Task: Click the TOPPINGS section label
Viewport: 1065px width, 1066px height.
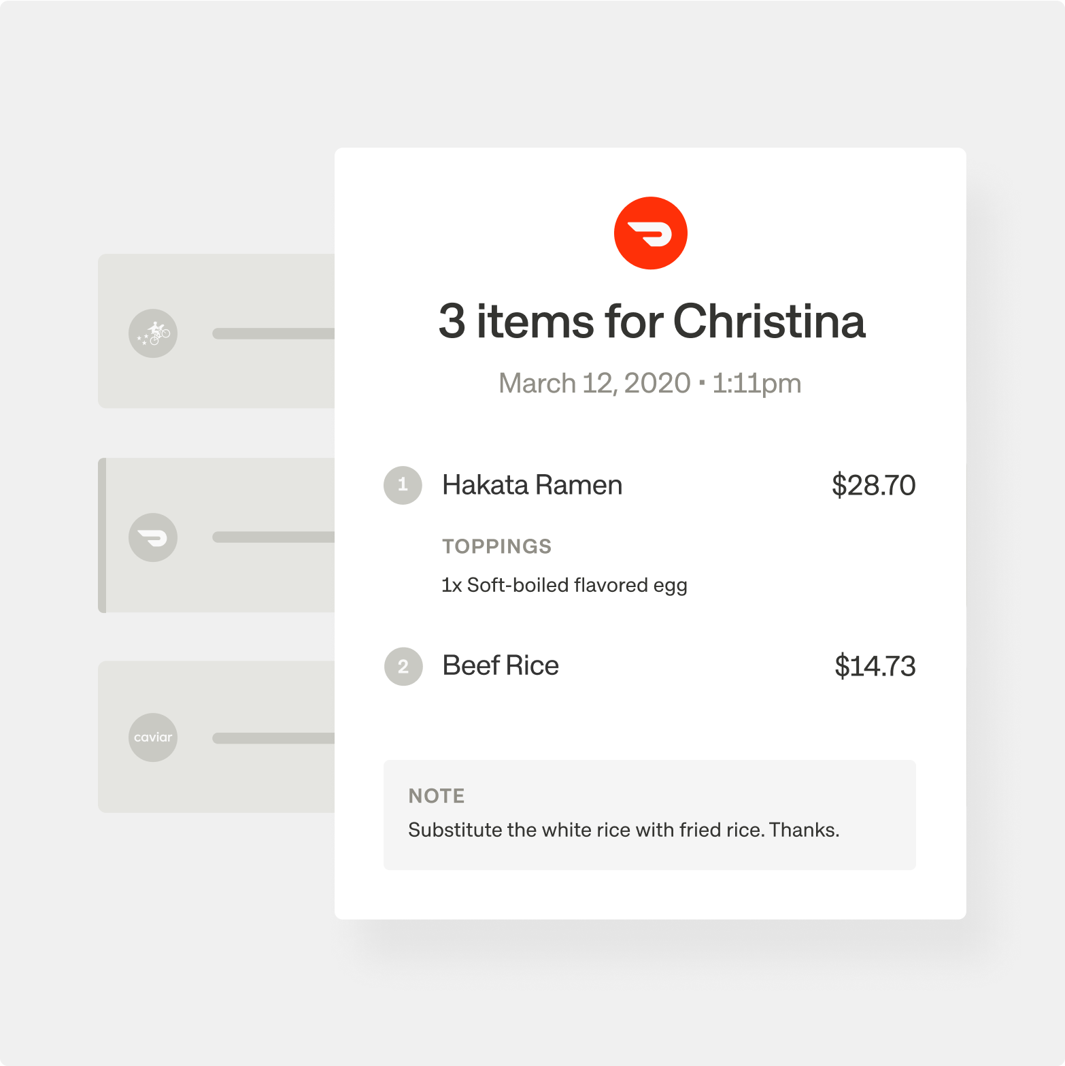Action: [496, 546]
